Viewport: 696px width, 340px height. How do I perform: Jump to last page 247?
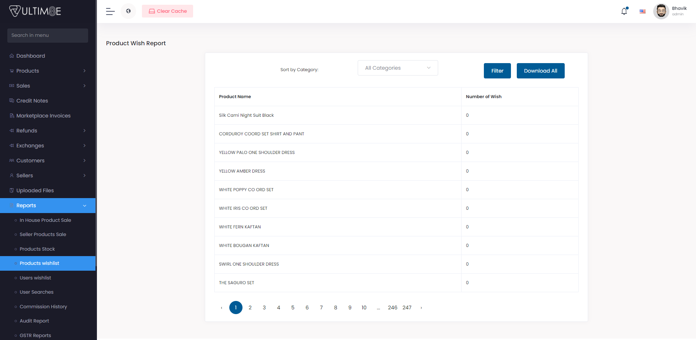407,308
